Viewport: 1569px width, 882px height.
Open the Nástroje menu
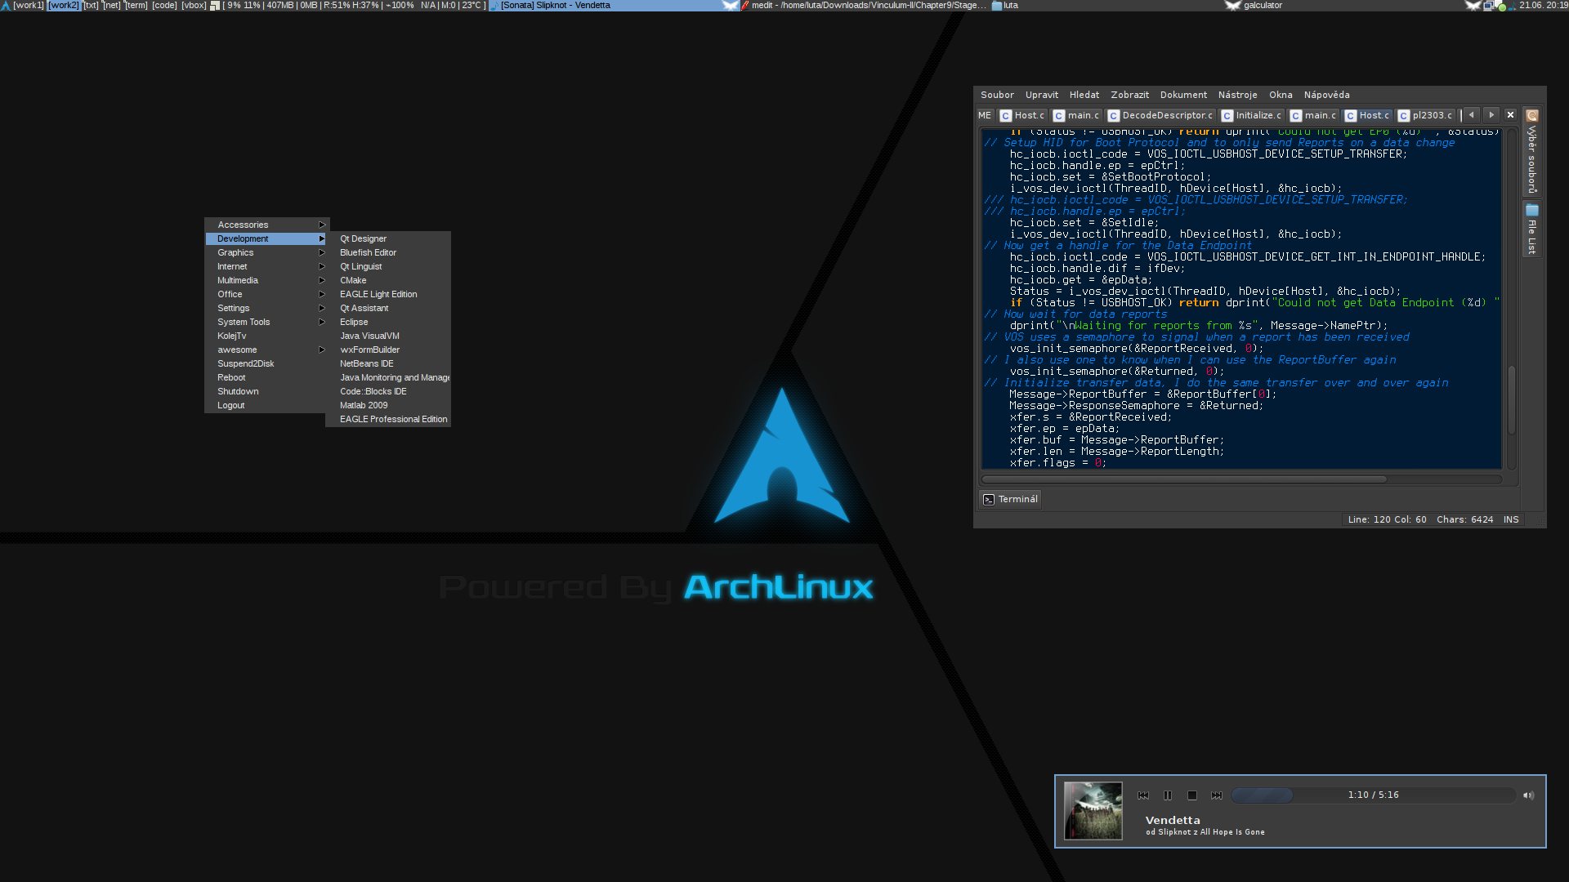(1237, 95)
